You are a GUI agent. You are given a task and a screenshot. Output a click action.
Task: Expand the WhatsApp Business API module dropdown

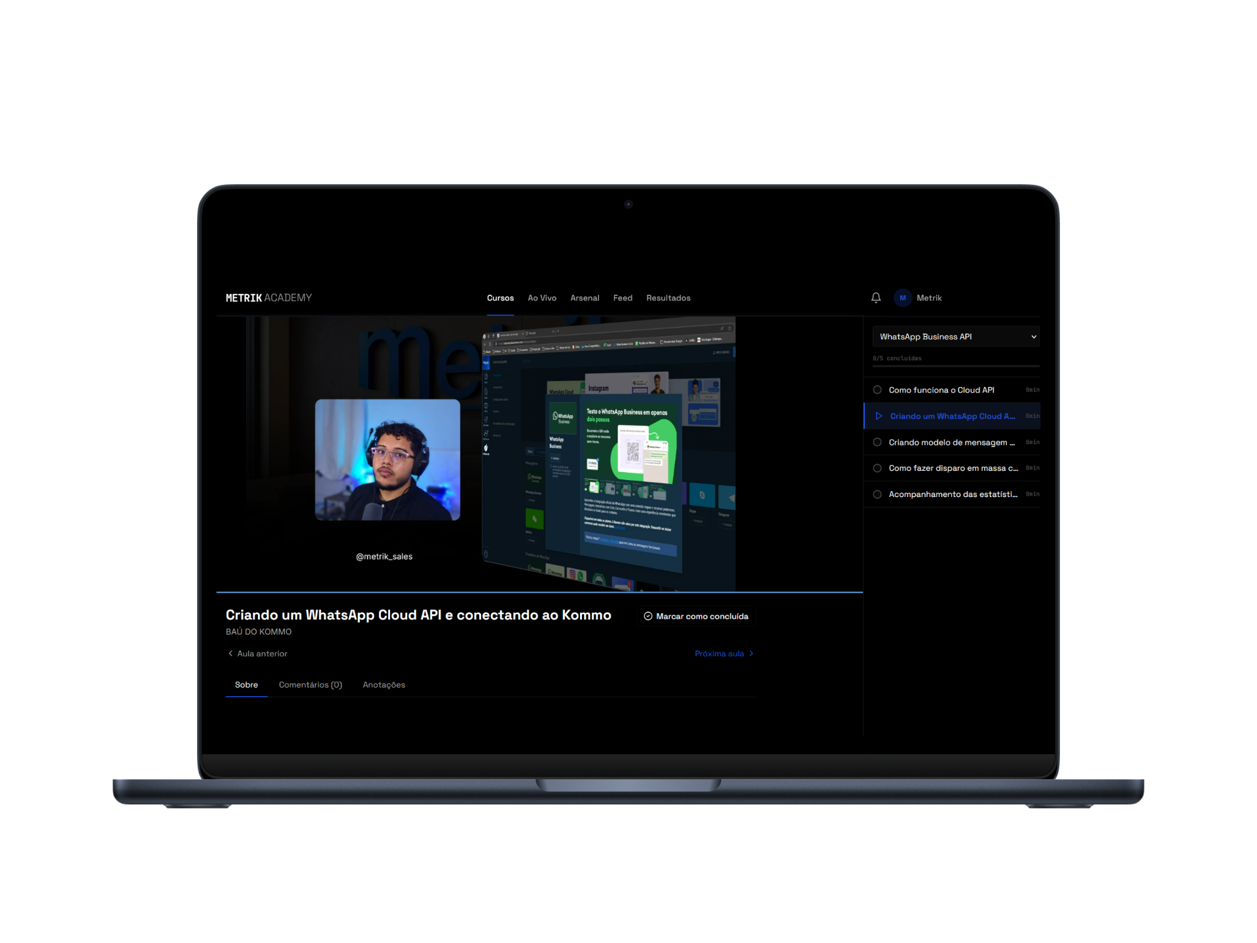coord(956,337)
